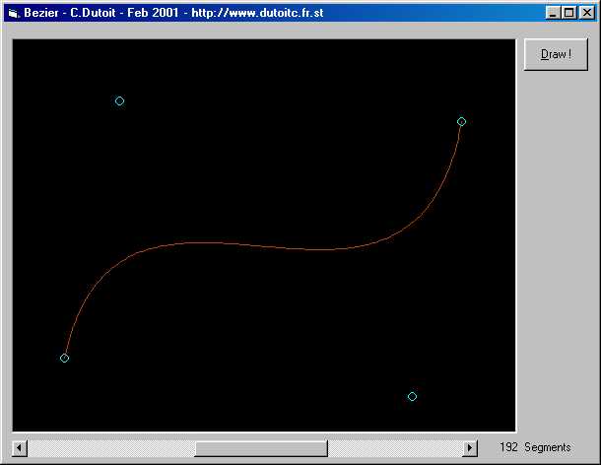Click the Segments text label
The width and height of the screenshot is (601, 465).
pyautogui.click(x=548, y=447)
